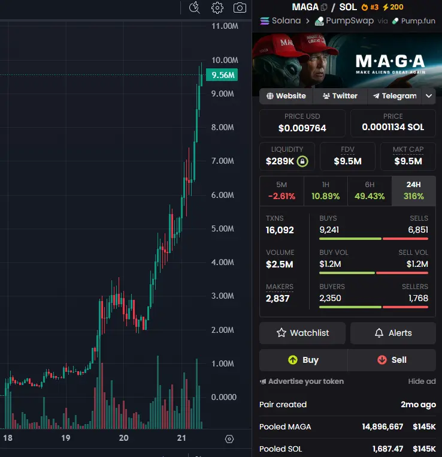Select the 24H timeframe tab
Image resolution: width=442 pixels, height=457 pixels.
coord(413,191)
